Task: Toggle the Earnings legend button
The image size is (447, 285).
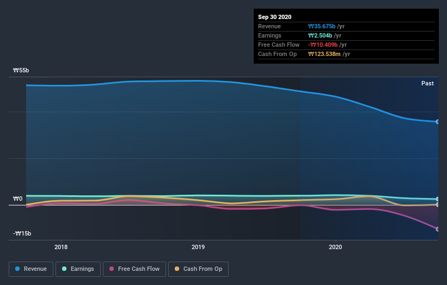Action: (x=78, y=269)
